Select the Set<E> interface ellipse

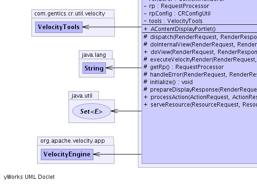[x=91, y=111]
